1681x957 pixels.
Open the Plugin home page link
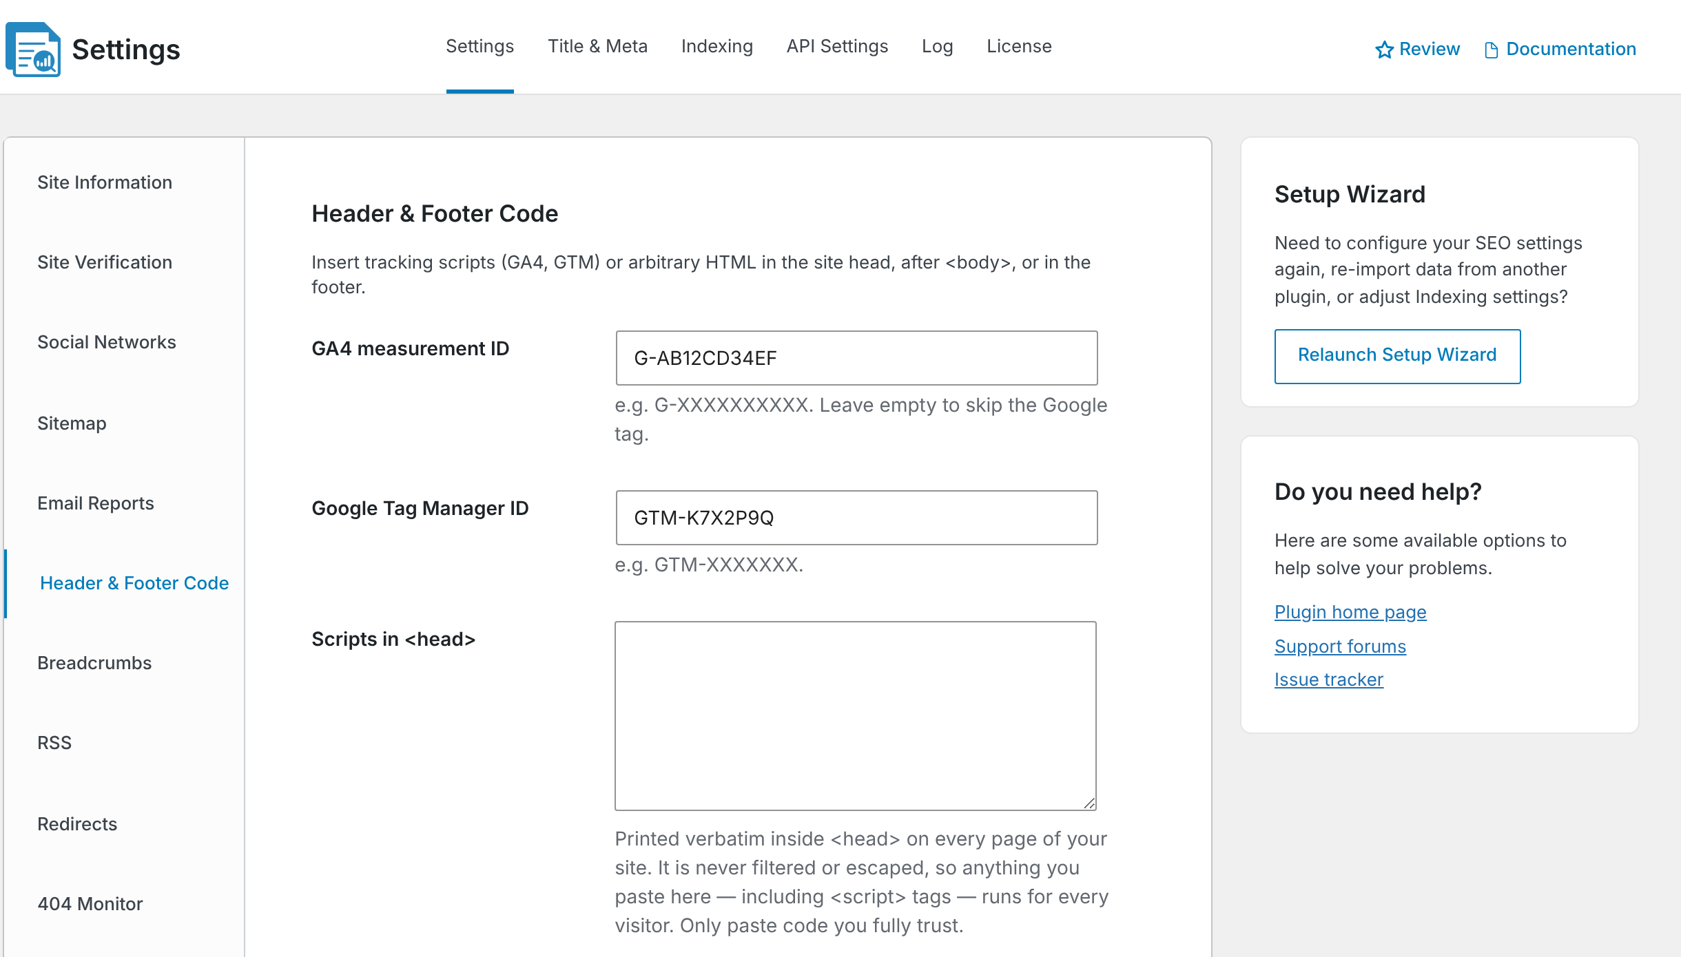1350,612
